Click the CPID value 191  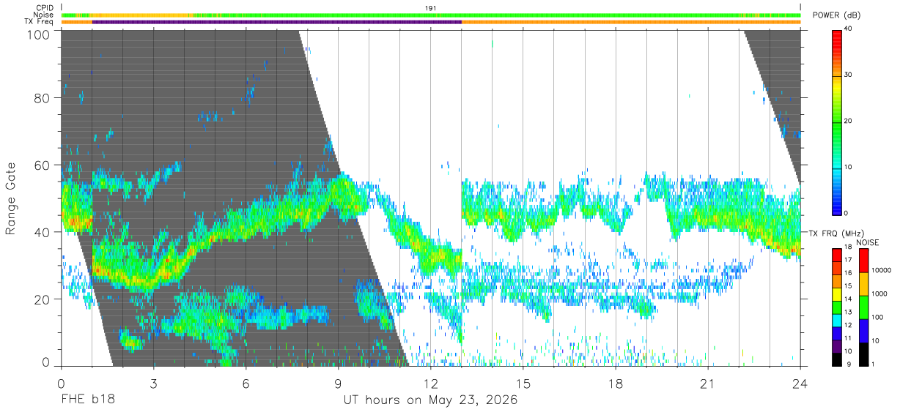click(431, 8)
